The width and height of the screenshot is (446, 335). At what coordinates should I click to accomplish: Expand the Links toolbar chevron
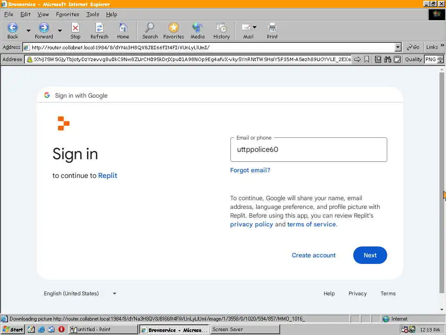(x=443, y=45)
